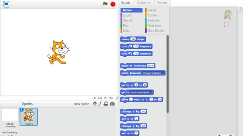The height and width of the screenshot is (136, 243).
Task: Open Sprite1 info with the blue i icon
Action: click(x=22, y=110)
